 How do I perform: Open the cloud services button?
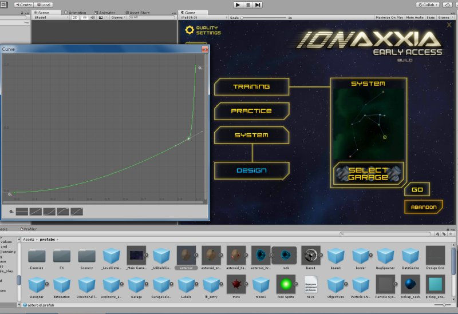[448, 5]
